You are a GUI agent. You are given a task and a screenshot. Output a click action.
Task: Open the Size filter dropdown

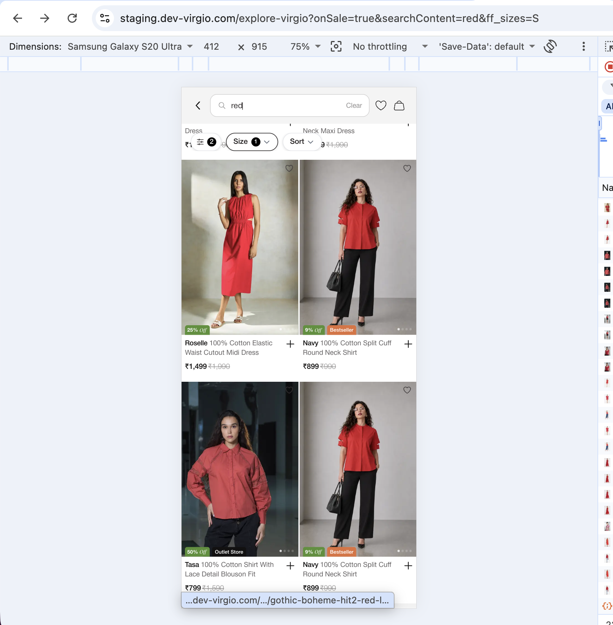pos(252,142)
